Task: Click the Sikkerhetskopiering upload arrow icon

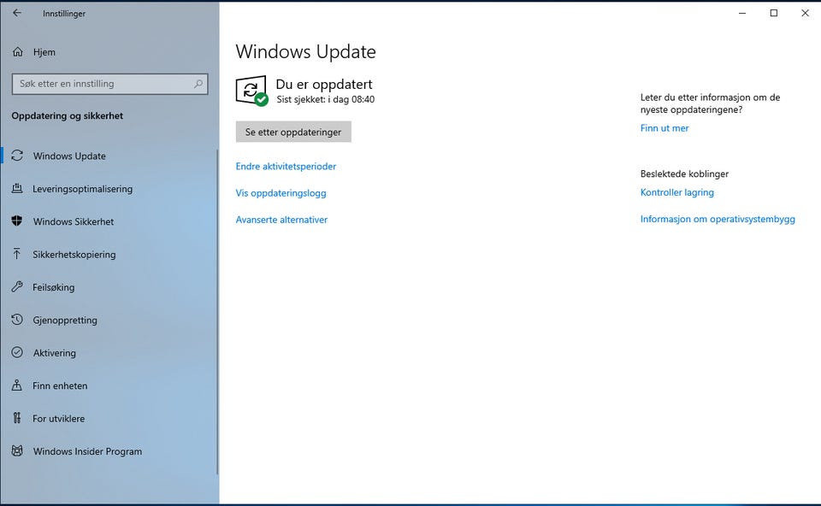Action: pyautogui.click(x=17, y=254)
